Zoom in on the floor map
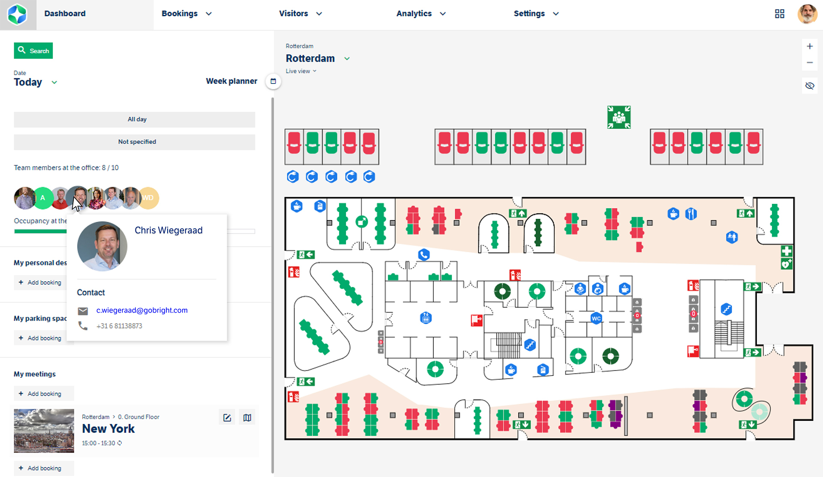This screenshot has height=477, width=823. coord(809,46)
